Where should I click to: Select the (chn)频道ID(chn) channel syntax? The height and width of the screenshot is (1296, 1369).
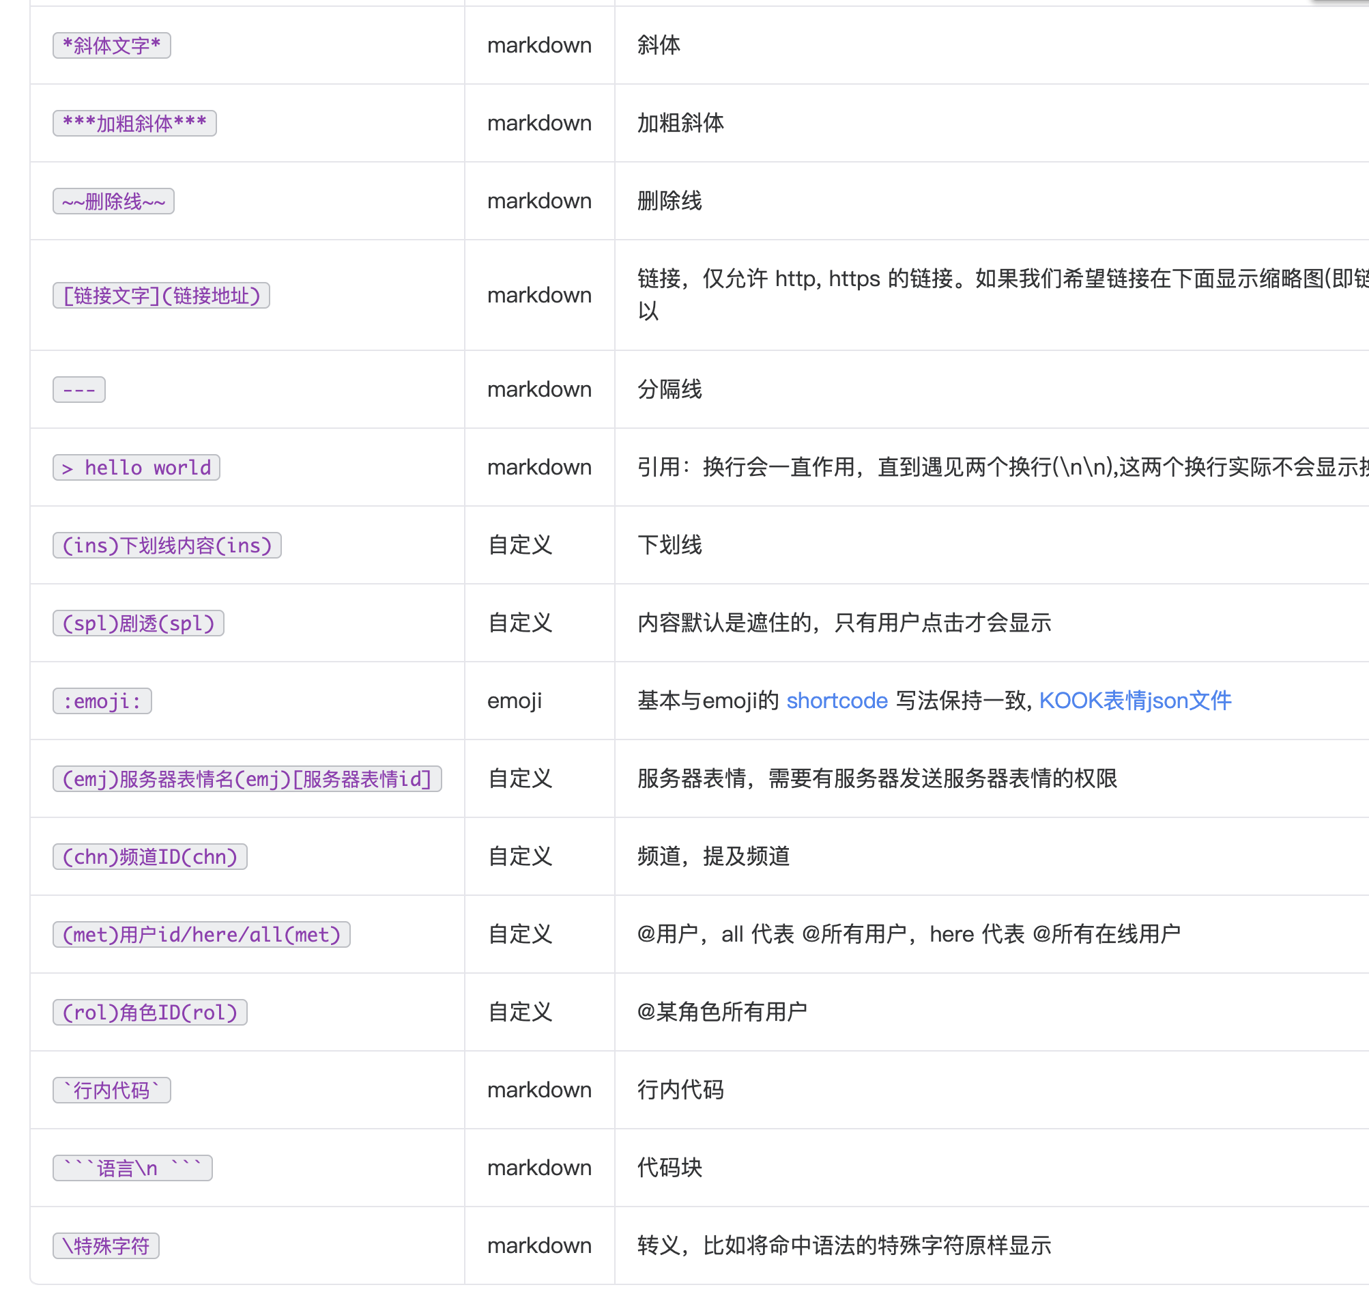pos(149,857)
